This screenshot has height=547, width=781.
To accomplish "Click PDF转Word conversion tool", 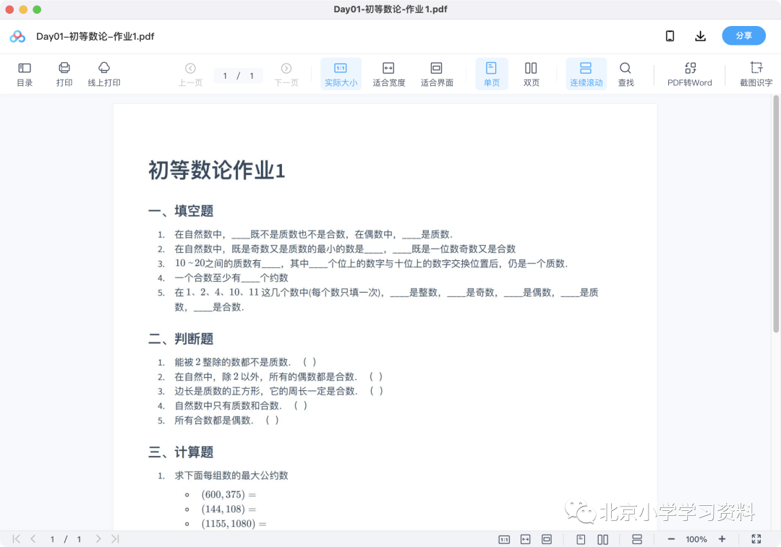I will coord(690,74).
